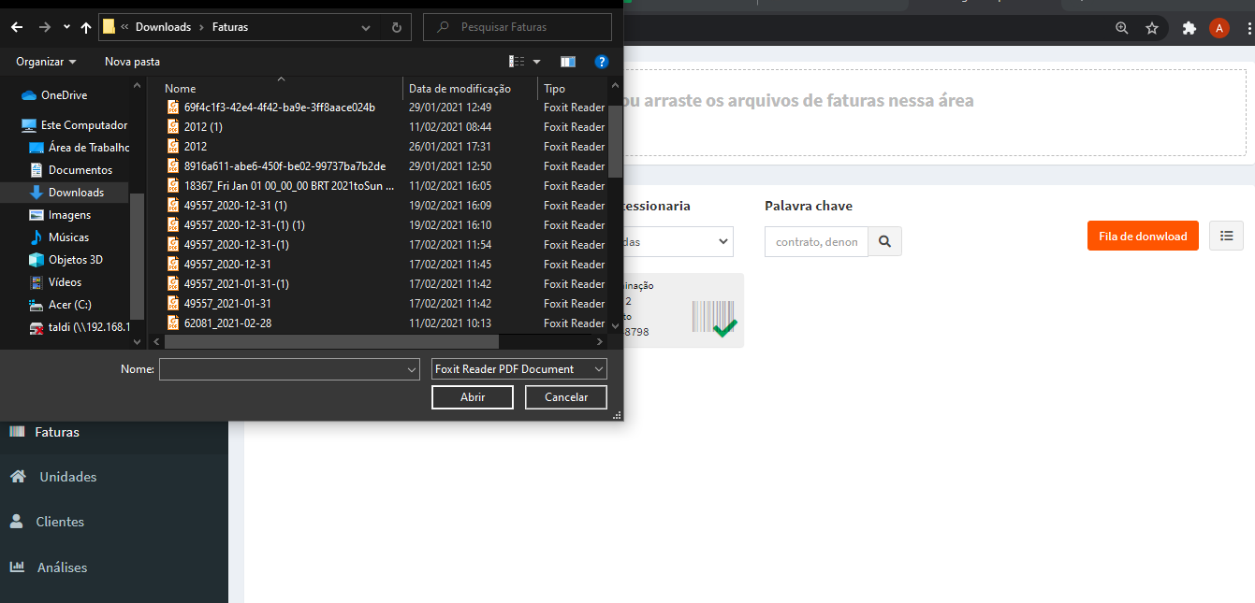
Task: Select Downloads in the navigation tree
Action: [76, 193]
